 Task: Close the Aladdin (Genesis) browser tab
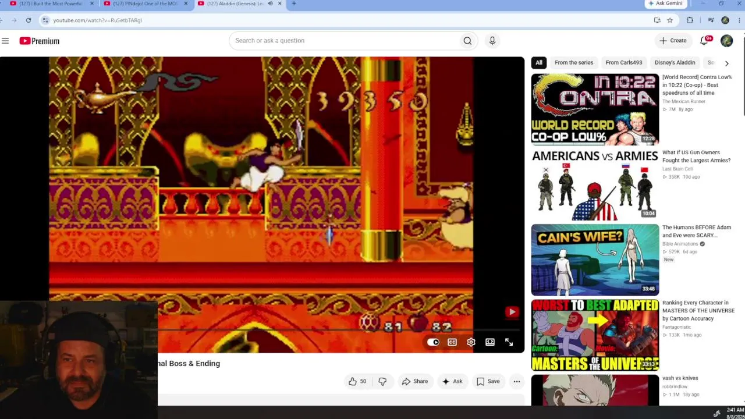(280, 3)
